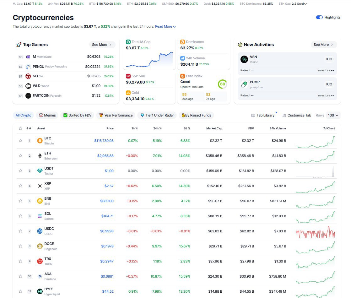Sort by 24h % column header
351x298 pixels.
click(157, 128)
